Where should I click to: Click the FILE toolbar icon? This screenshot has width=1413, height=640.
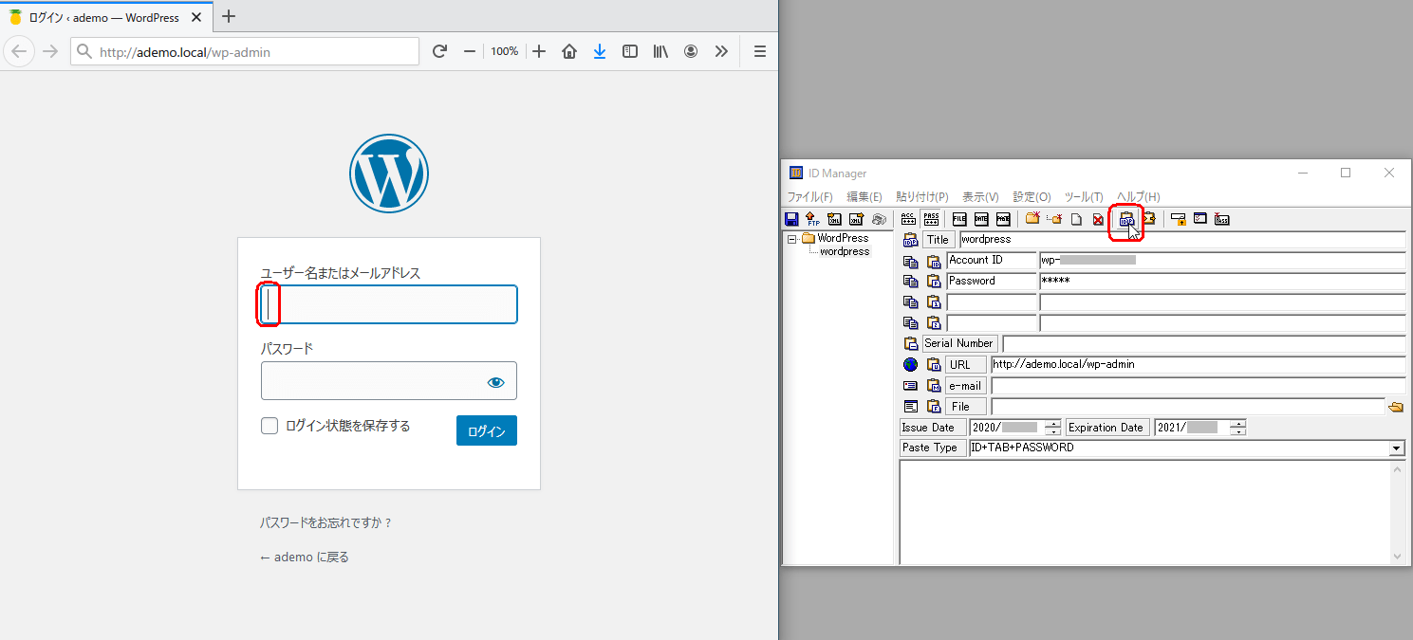959,219
